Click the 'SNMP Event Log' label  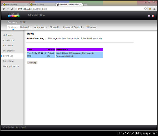35,39
